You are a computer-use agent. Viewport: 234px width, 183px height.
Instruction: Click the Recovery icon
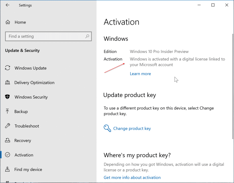point(7,140)
